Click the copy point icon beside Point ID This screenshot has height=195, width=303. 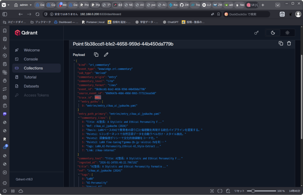click(281, 43)
